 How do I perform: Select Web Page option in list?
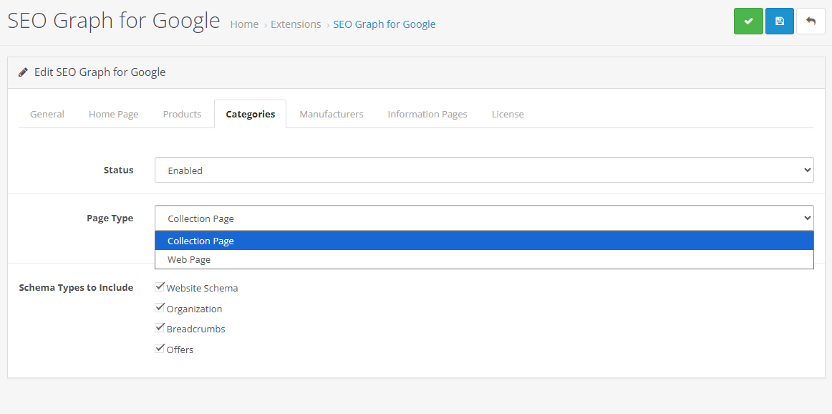tap(189, 259)
